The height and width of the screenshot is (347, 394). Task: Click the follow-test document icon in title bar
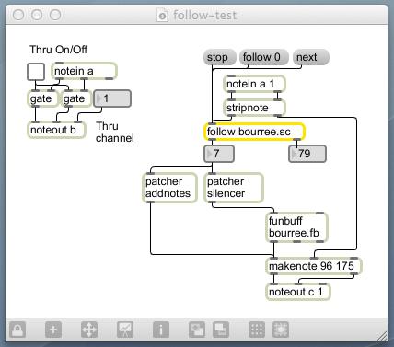point(162,15)
